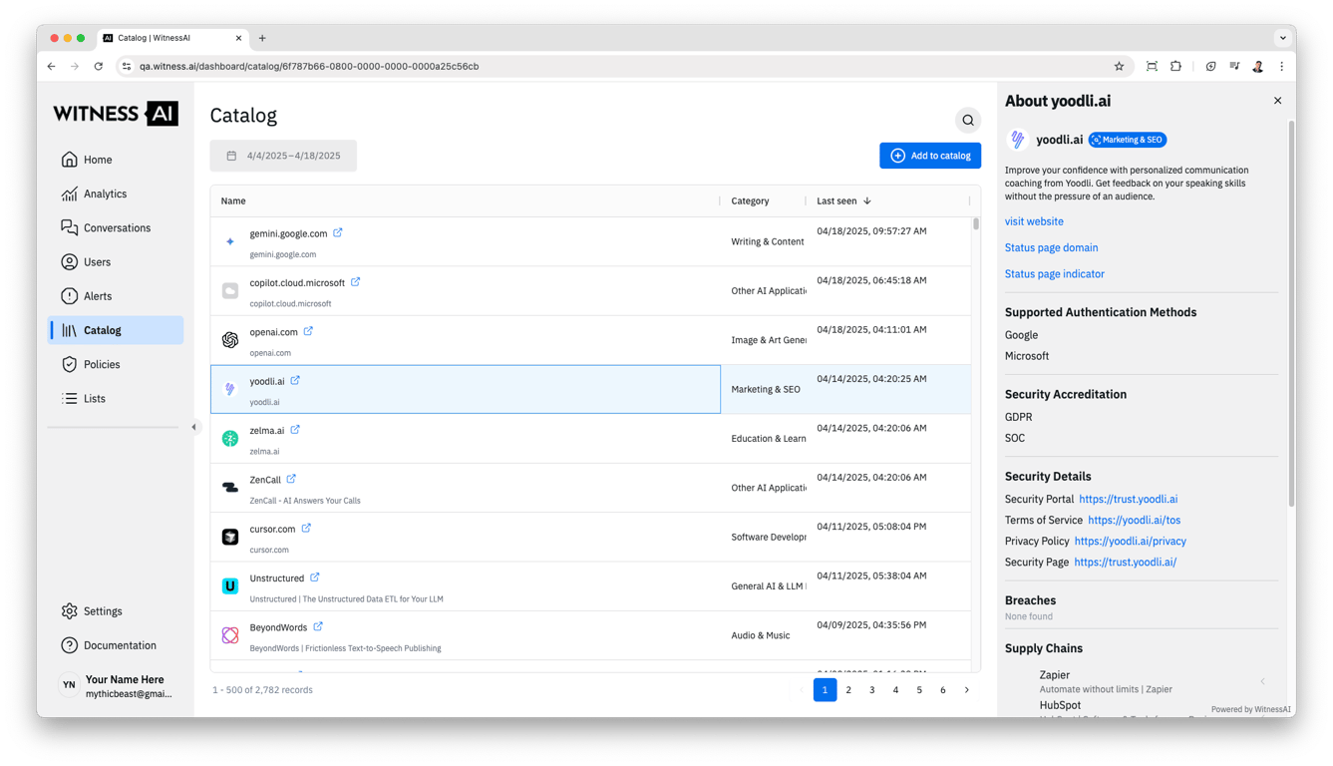Screen dimensions: 1333x766
Task: Click the WitnessAI logo
Action: tap(116, 114)
